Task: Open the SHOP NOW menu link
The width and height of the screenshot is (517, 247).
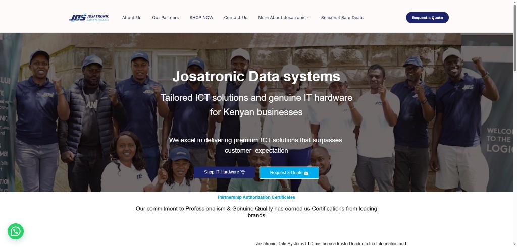Action: click(x=201, y=18)
